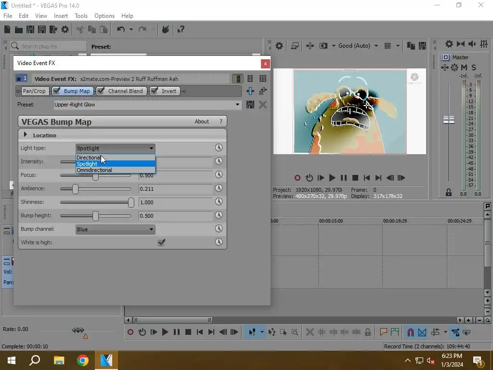Open the File menu
The height and width of the screenshot is (370, 493).
point(8,16)
